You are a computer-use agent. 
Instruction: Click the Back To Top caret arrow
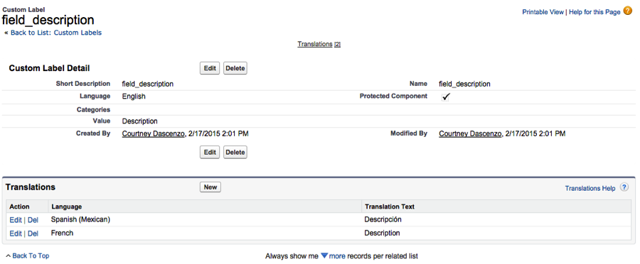point(8,256)
